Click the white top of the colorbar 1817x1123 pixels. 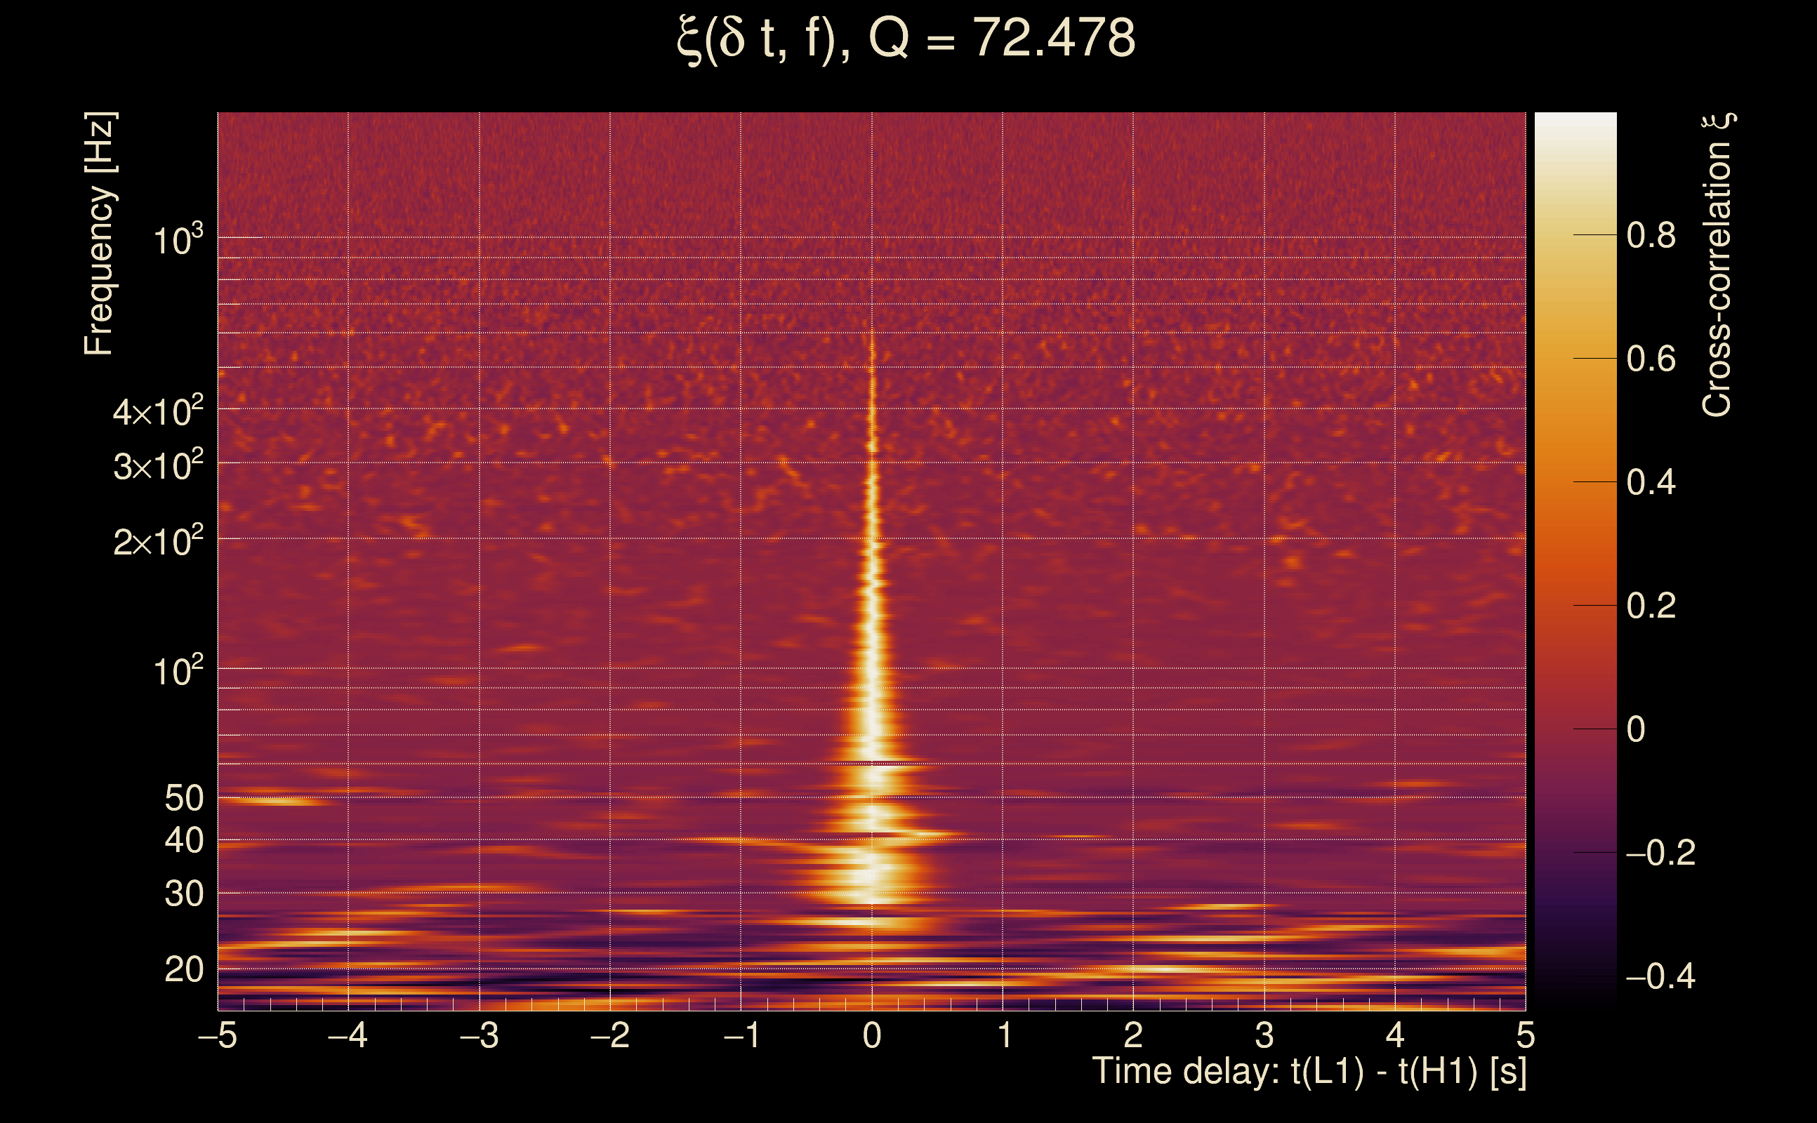1575,126
